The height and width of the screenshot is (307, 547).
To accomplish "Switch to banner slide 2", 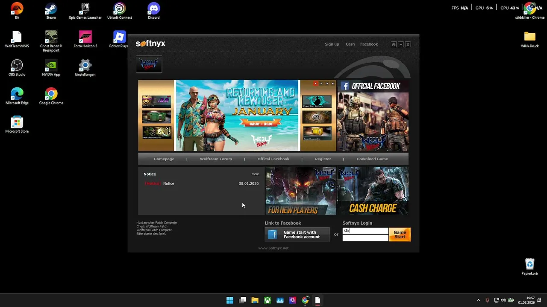I will [x=321, y=84].
